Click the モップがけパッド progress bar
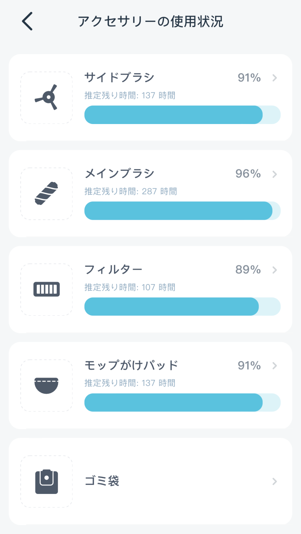The height and width of the screenshot is (534, 301). [x=182, y=403]
